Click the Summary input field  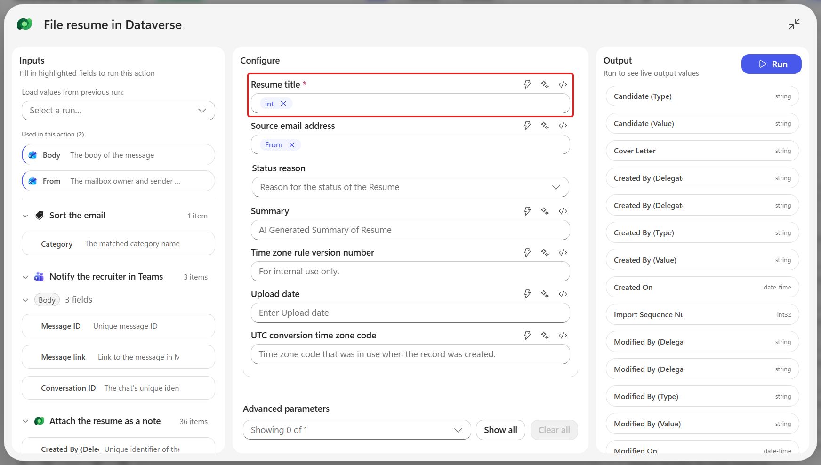[x=410, y=230]
